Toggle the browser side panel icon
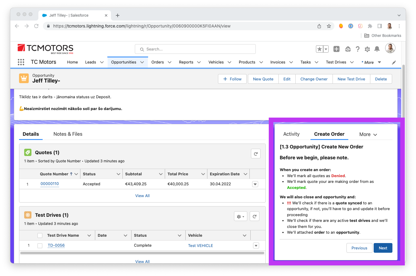The image size is (416, 276). 380,26
